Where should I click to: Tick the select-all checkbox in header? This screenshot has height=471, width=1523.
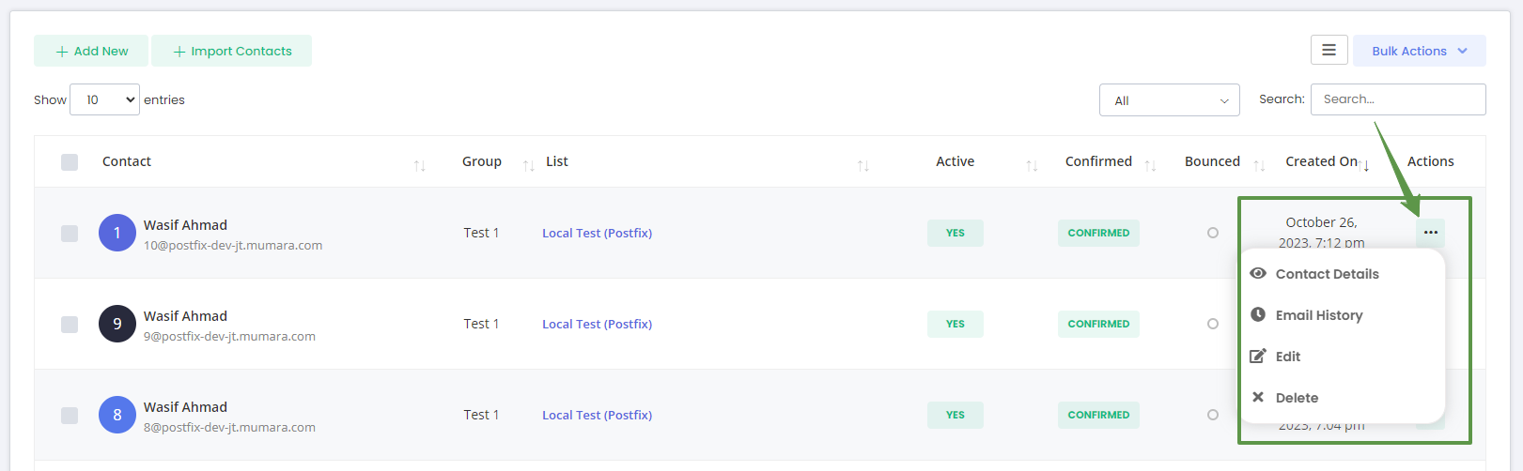[x=70, y=161]
